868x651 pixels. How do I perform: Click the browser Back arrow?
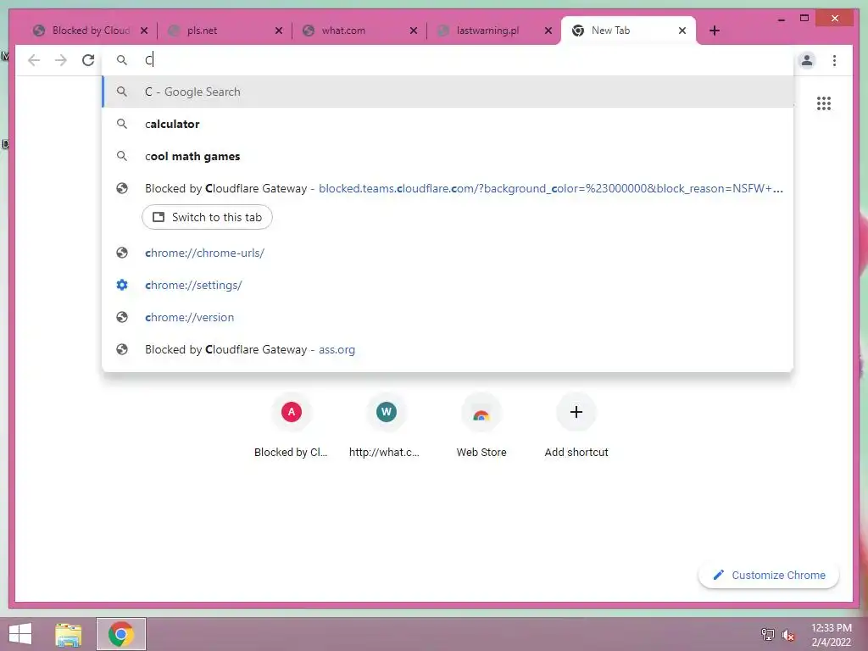click(34, 60)
